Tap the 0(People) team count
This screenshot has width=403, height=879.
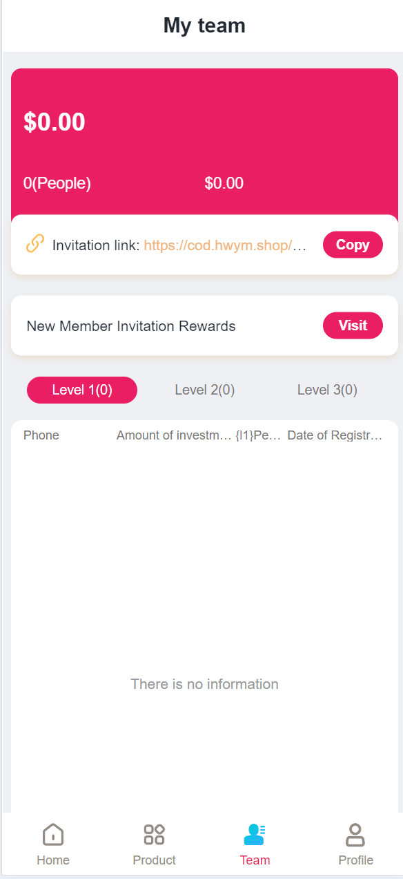(x=57, y=183)
